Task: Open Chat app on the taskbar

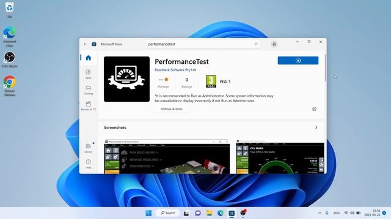Action: tap(198, 213)
